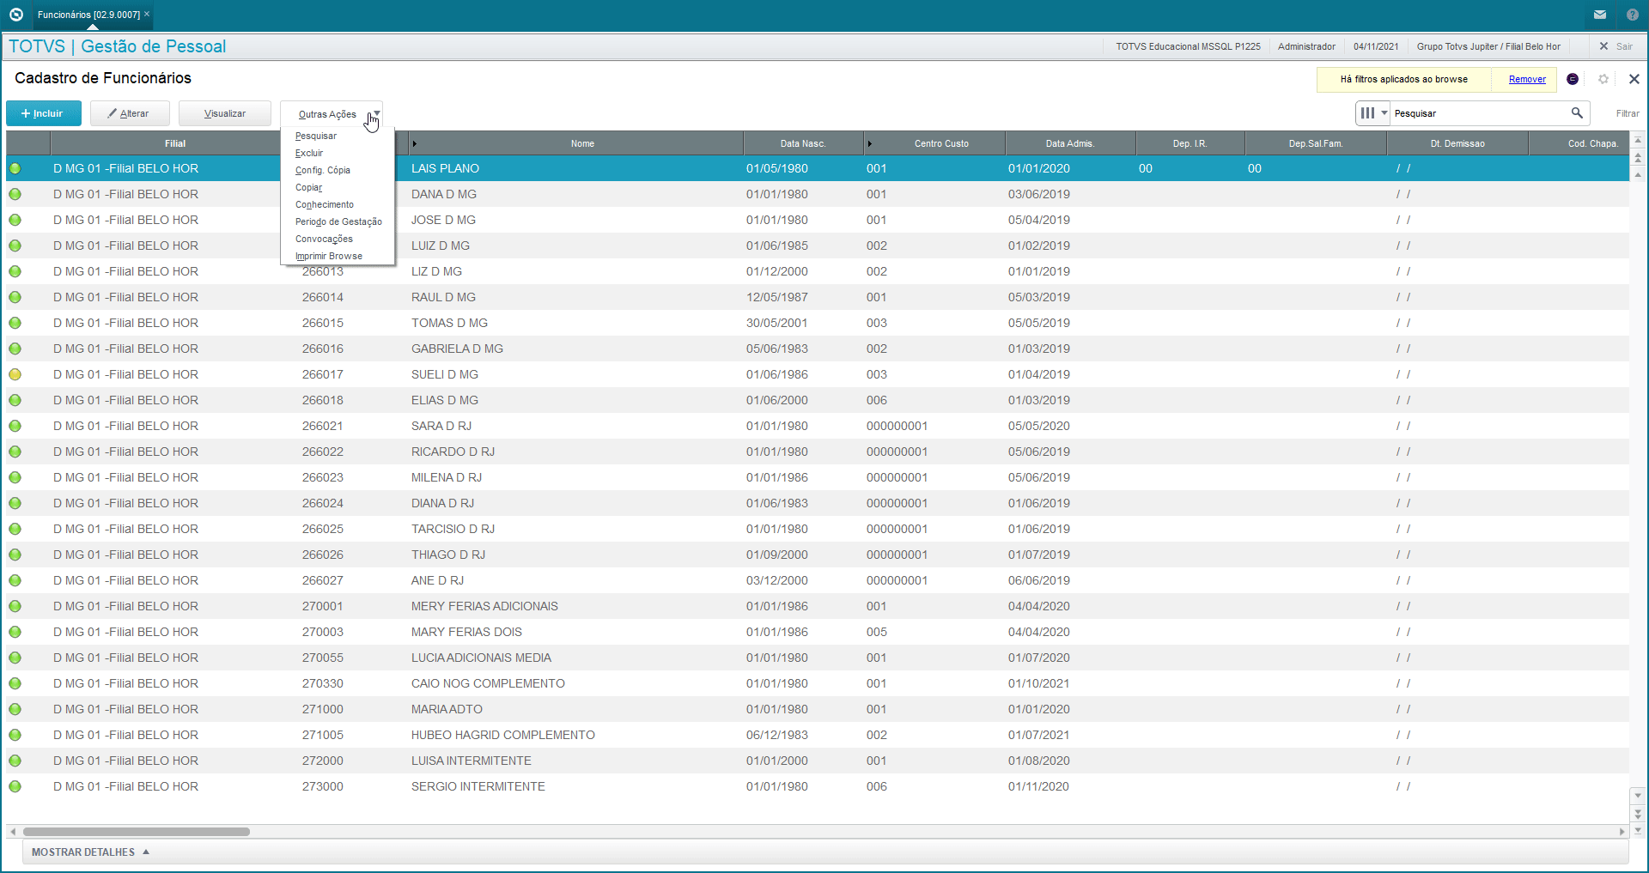Click the Data Nasc. column header
This screenshot has width=1649, height=873.
pos(802,143)
